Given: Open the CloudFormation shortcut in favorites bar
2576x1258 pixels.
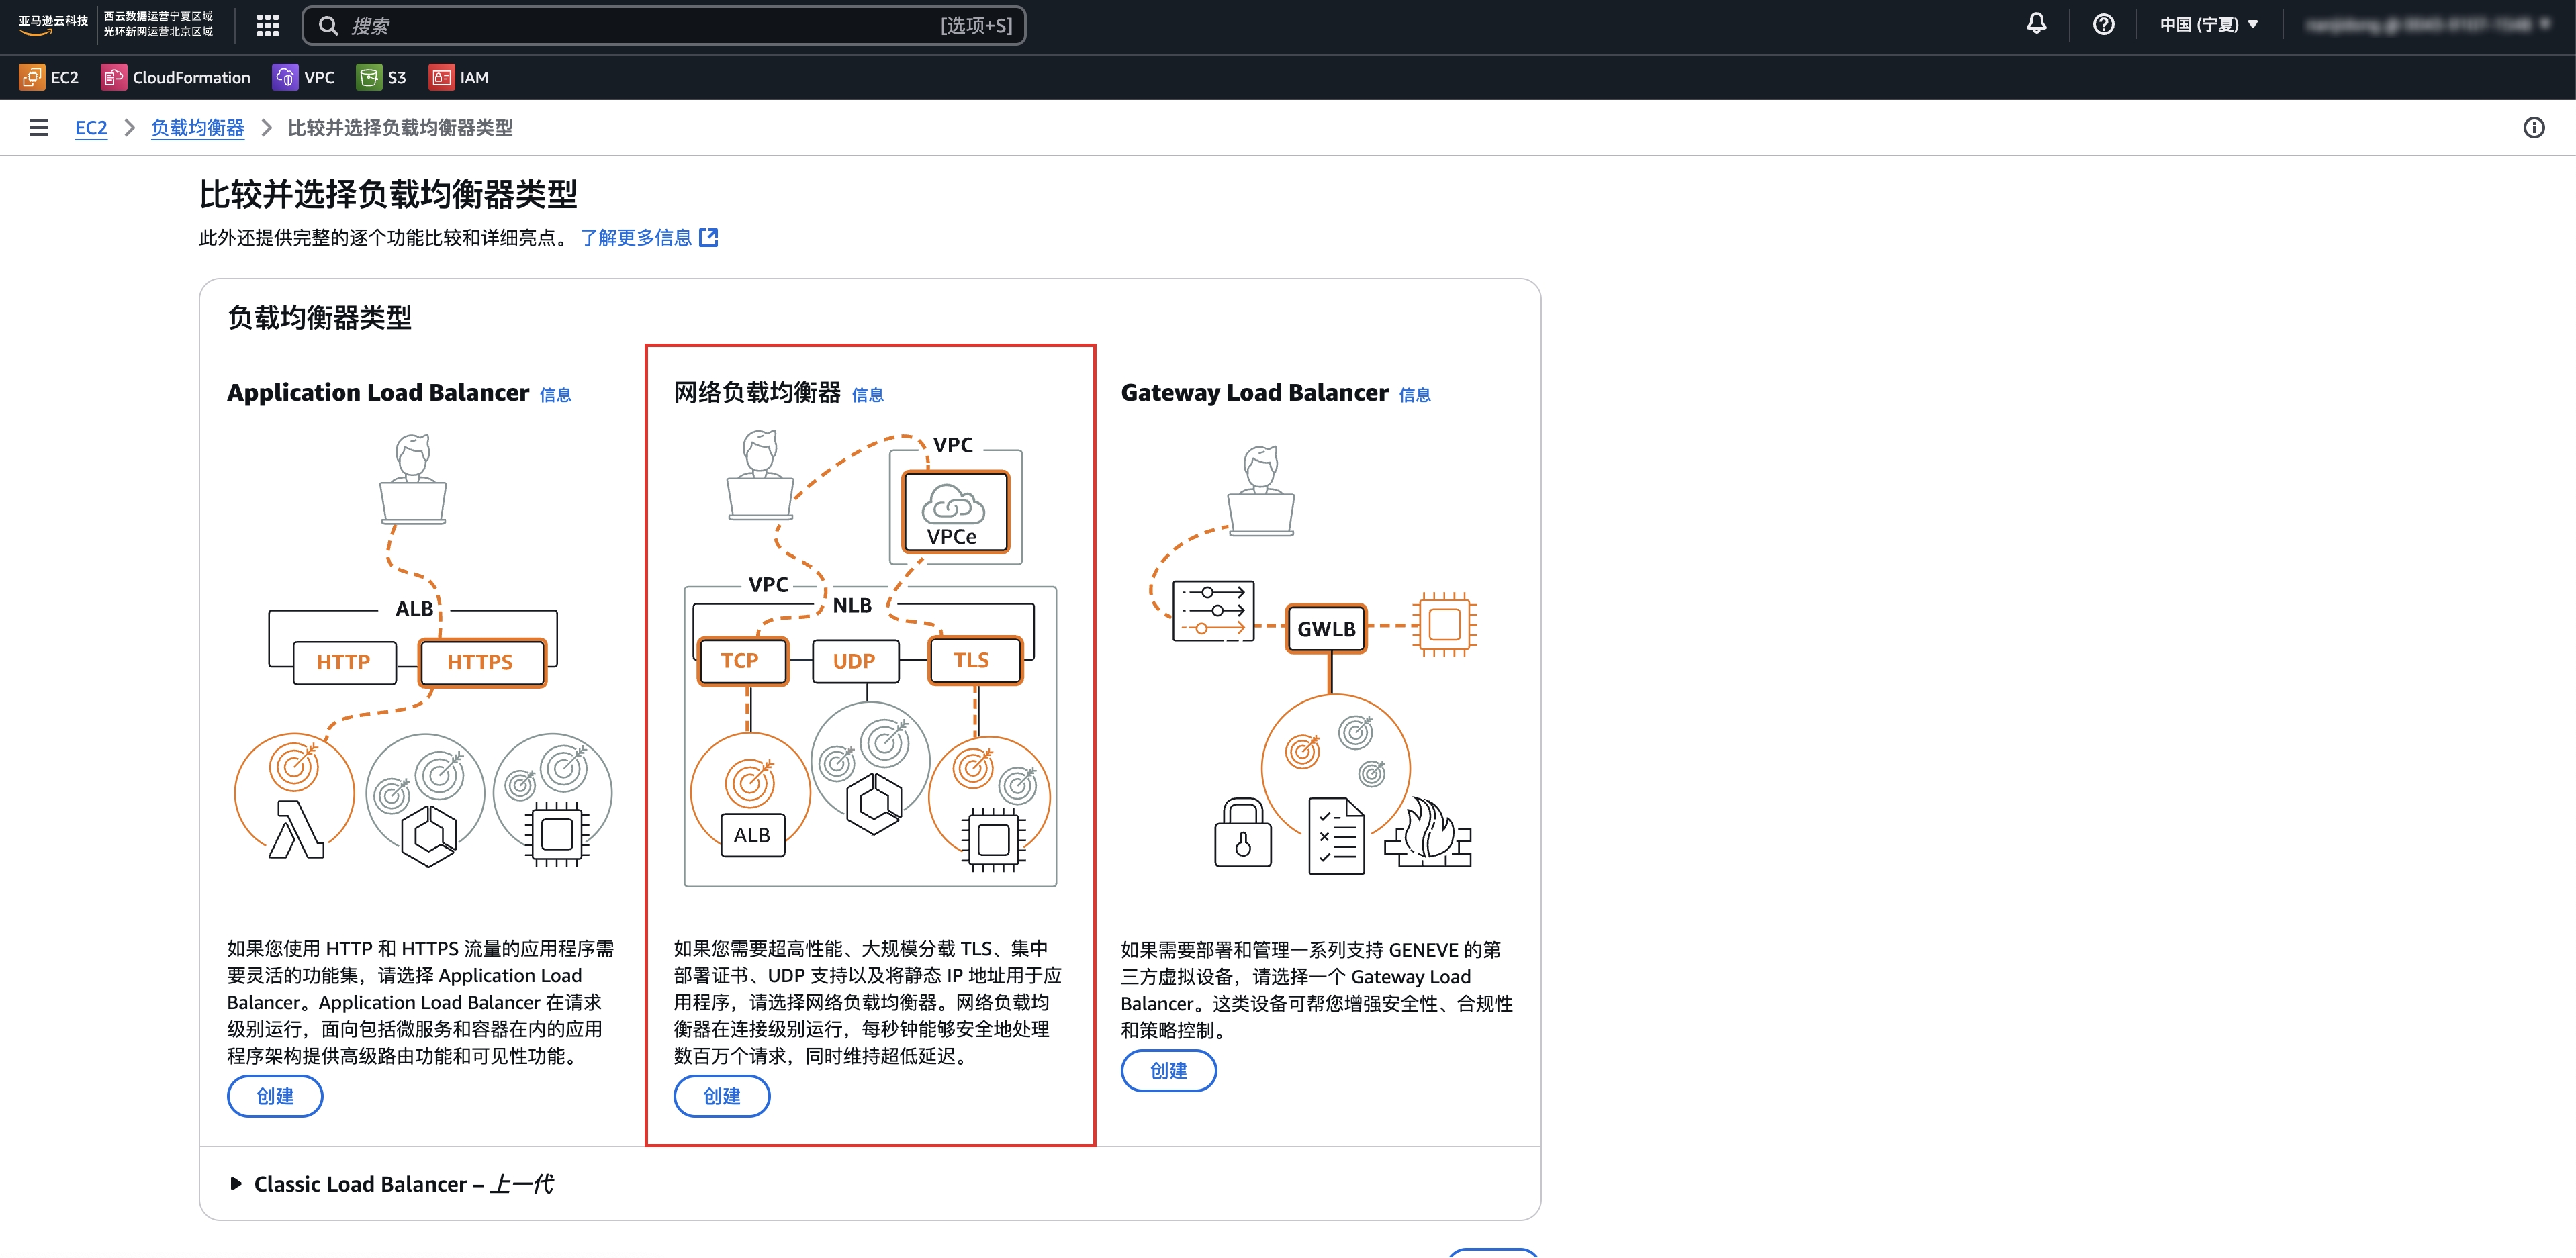Looking at the screenshot, I should 176,77.
